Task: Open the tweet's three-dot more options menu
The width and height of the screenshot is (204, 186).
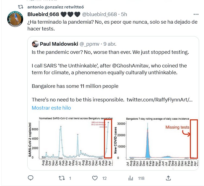Action: [x=196, y=14]
